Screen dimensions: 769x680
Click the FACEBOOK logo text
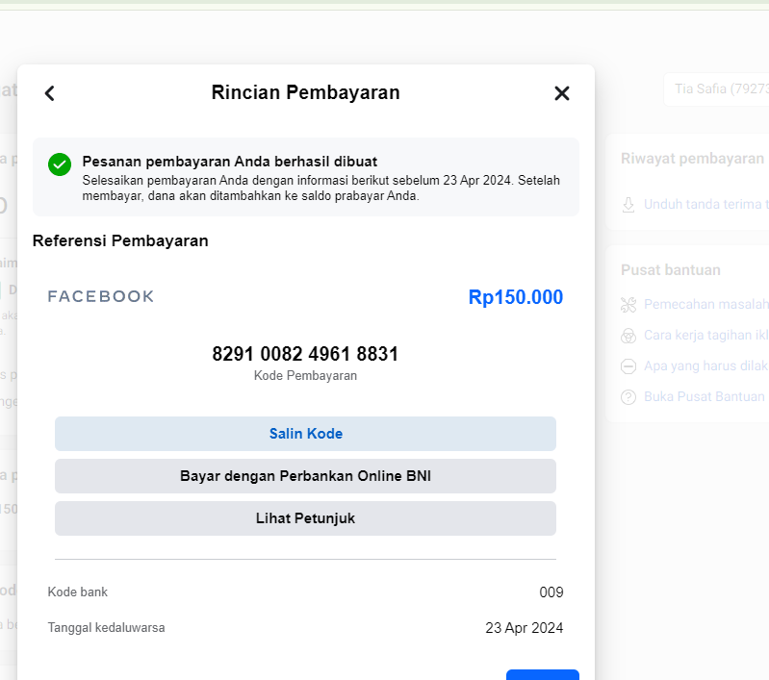(x=100, y=296)
